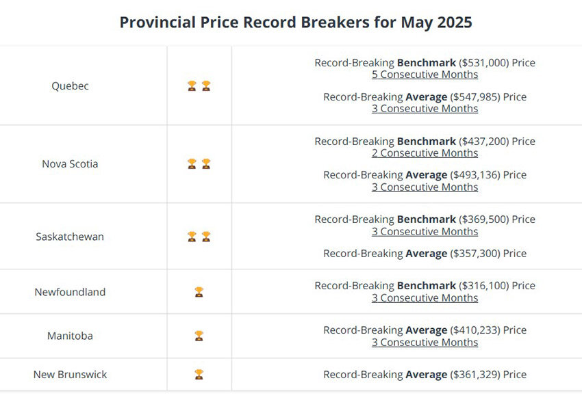Open Nova Scotia's 2 Consecutive Months link
The width and height of the screenshot is (582, 400).
point(425,153)
